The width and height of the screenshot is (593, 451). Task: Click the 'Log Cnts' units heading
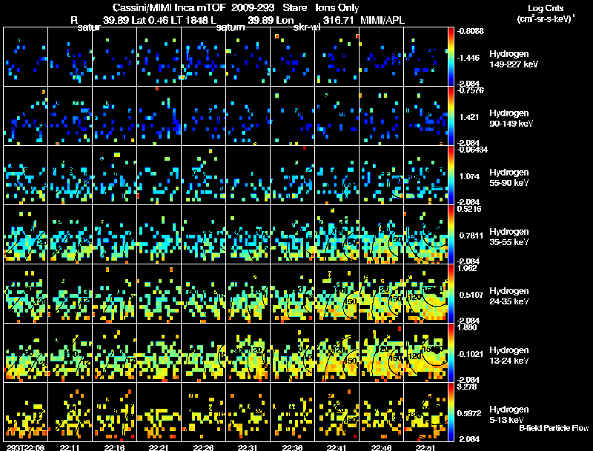coord(546,8)
